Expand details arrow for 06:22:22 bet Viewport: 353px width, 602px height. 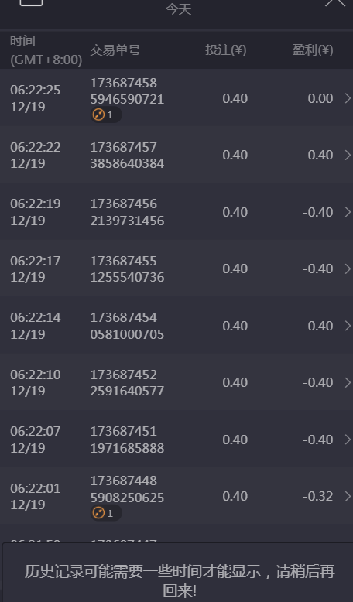(348, 155)
